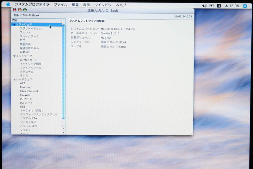Viewport: 253px width, 169px height.
Task: Open the 編集 menu
Action: click(75, 5)
